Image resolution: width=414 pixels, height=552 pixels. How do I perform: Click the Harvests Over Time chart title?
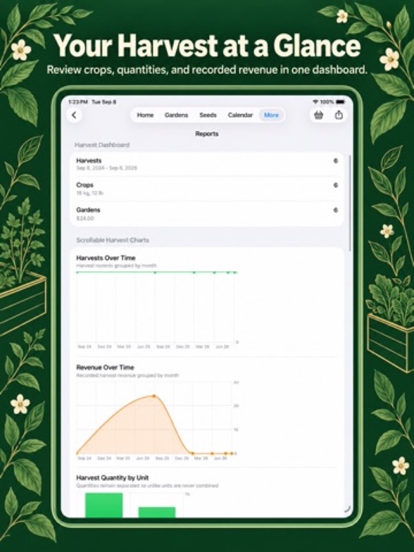point(106,257)
